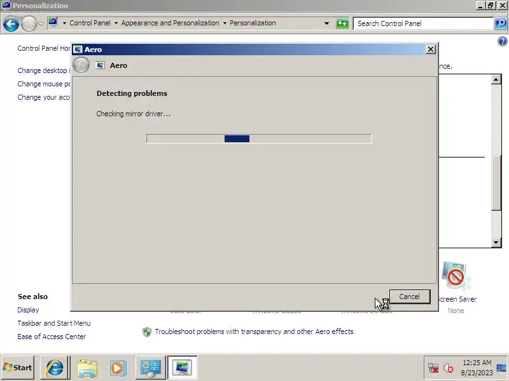Open Change mouse pointers link

[x=44, y=84]
